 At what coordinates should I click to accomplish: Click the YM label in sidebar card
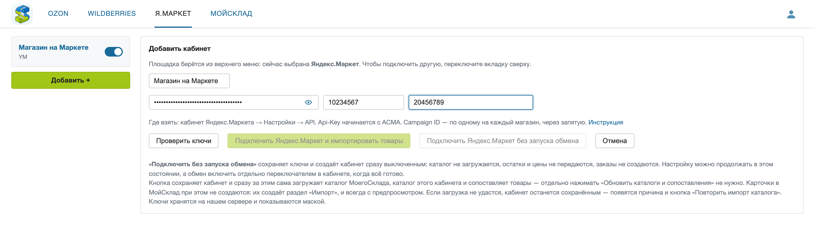pos(23,57)
